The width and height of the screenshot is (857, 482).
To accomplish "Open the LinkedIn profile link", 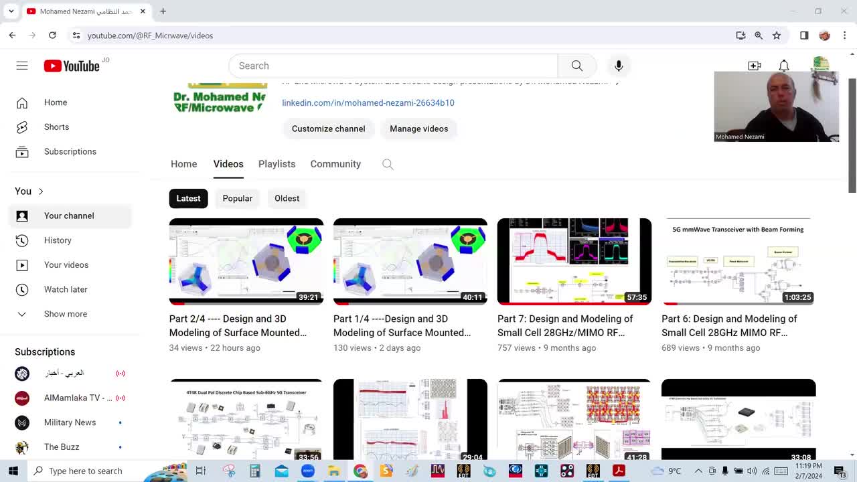I will 368,102.
